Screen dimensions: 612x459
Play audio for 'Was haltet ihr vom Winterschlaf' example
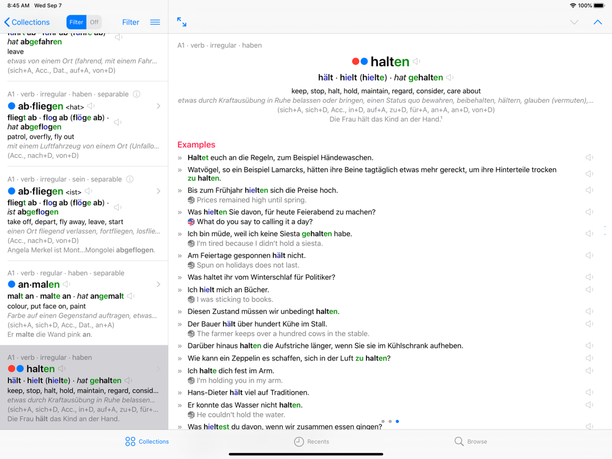pos(589,277)
